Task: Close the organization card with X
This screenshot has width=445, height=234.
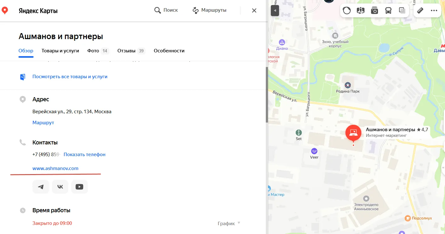Action: [x=254, y=10]
